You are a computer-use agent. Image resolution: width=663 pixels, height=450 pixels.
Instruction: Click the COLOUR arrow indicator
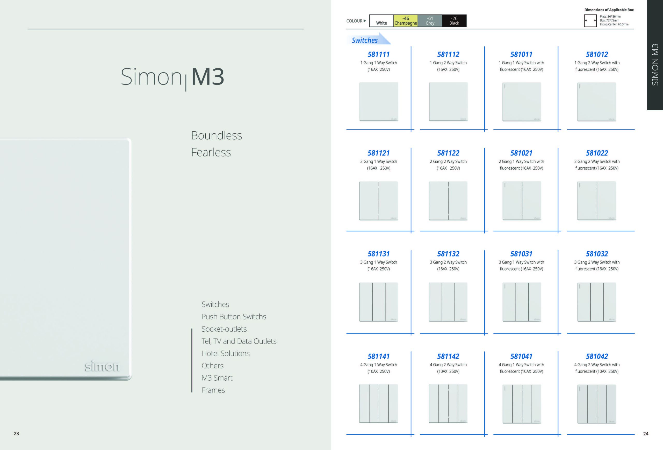click(x=365, y=21)
